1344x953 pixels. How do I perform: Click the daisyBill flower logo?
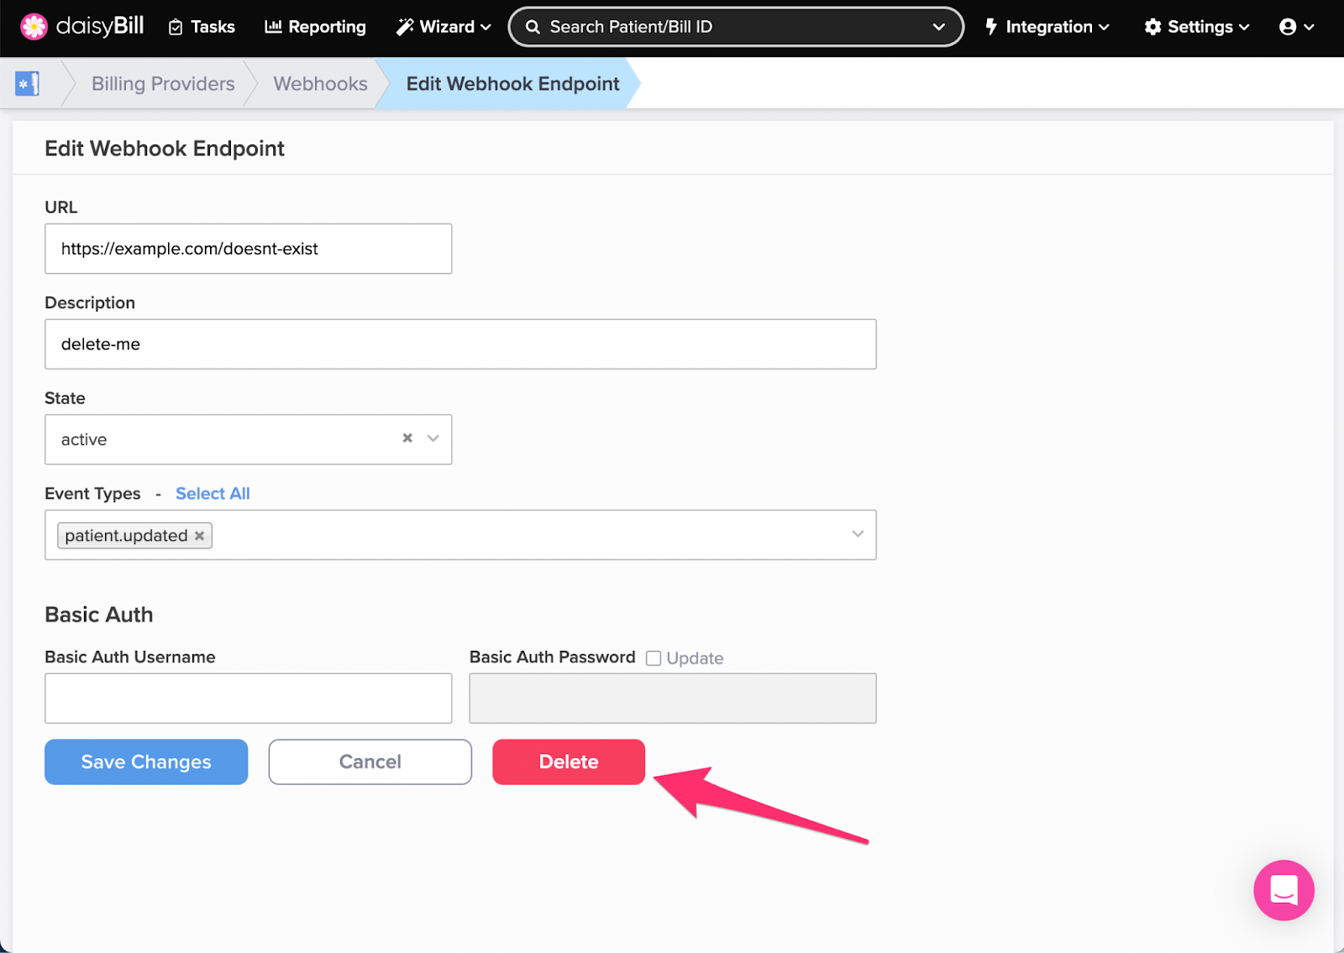(34, 27)
